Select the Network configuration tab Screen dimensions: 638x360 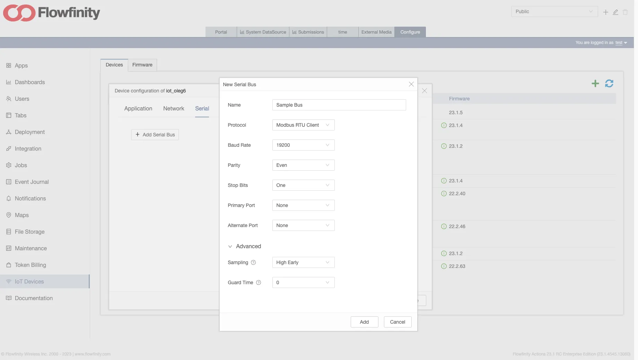(174, 108)
